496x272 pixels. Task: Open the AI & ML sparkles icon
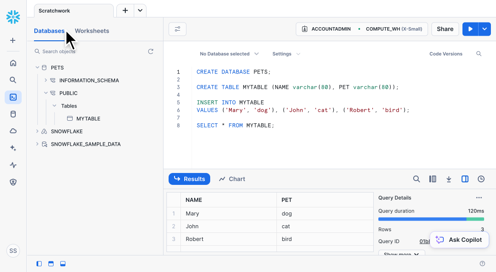(x=13, y=148)
